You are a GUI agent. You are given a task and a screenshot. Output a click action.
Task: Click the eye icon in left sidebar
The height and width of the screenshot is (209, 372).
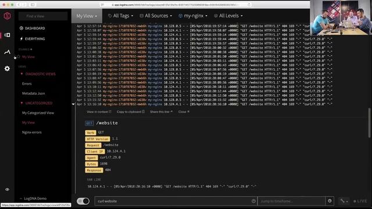tap(7, 190)
